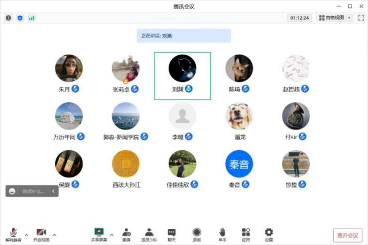Screen dimensions: 368x245
Task: Expand arrow next to video button
Action: tap(55, 234)
